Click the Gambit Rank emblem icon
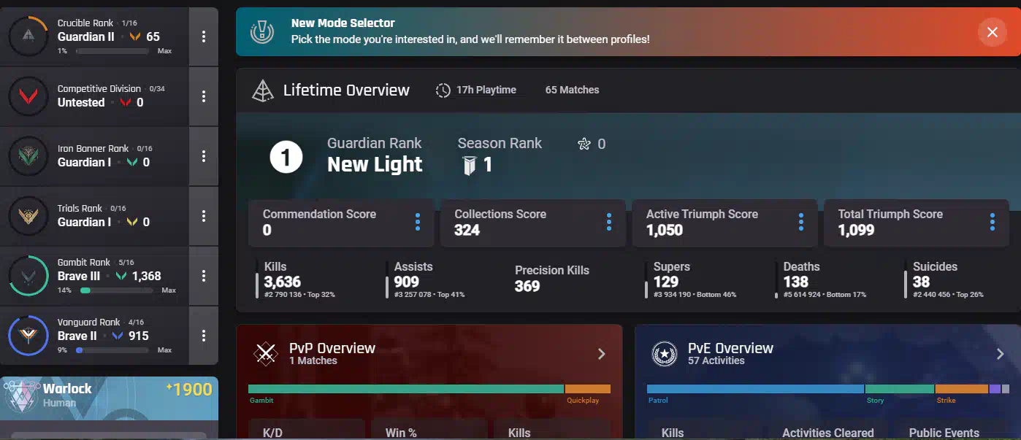1021x440 pixels. [x=28, y=276]
